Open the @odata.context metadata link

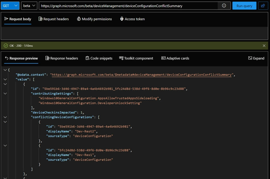[141, 75]
